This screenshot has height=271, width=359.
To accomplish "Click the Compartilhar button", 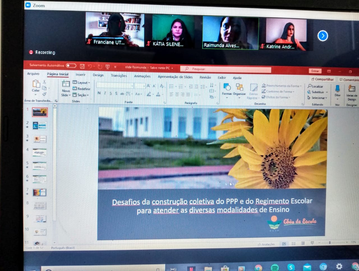I will point(322,79).
